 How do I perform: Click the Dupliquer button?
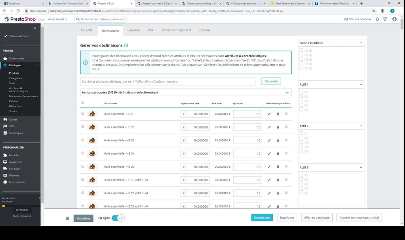click(287, 217)
